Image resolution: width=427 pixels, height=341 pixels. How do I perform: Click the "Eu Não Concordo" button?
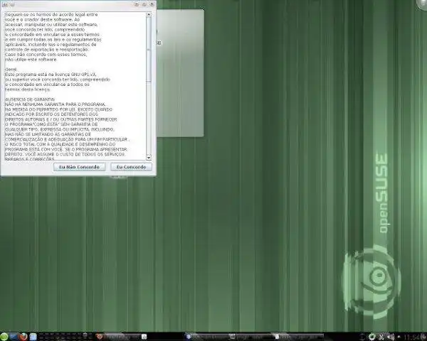tap(79, 167)
